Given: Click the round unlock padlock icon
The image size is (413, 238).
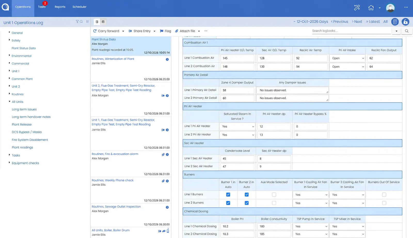Looking at the screenshot, I should [x=406, y=22].
